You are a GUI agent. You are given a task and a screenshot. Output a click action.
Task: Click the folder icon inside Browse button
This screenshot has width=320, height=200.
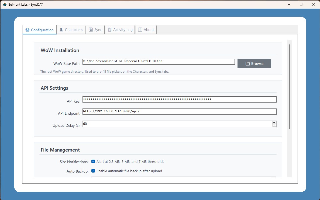point(247,64)
